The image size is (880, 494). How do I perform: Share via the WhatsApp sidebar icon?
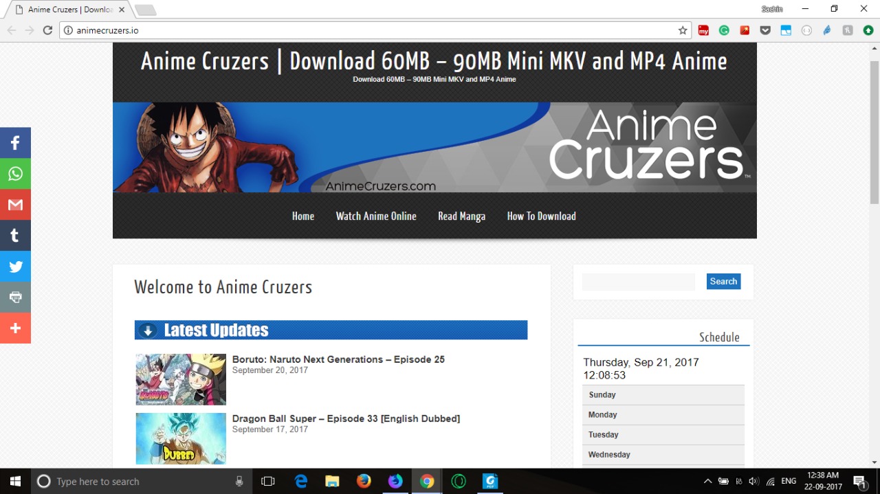coord(15,174)
